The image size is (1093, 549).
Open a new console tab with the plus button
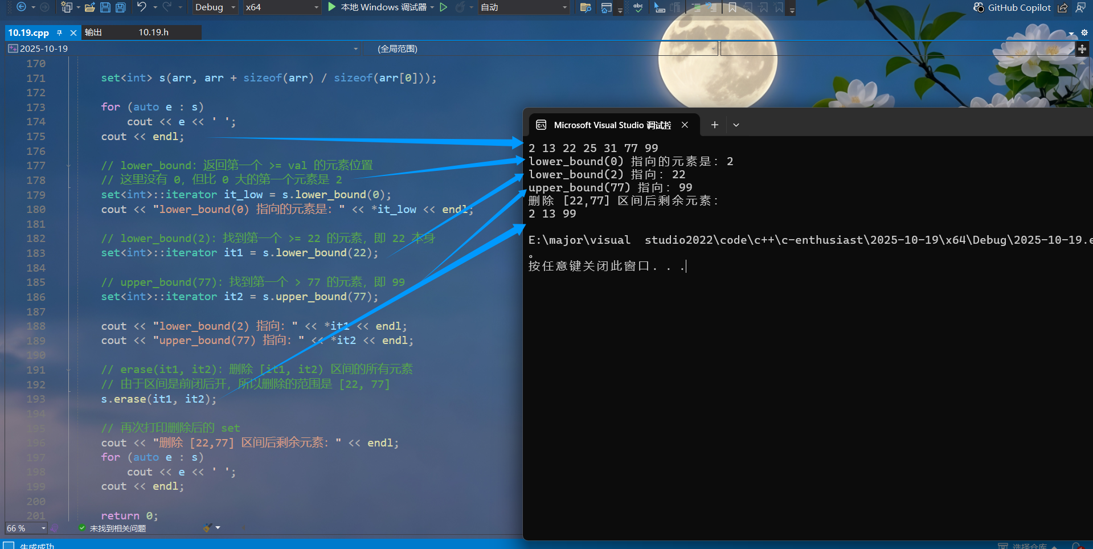pyautogui.click(x=714, y=125)
